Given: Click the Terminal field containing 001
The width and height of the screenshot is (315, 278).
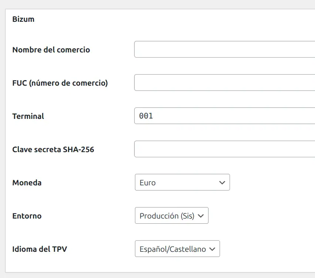Looking at the screenshot, I should click(224, 116).
